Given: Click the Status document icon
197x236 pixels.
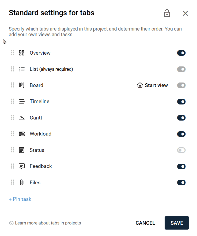Looking at the screenshot, I should pos(22,150).
